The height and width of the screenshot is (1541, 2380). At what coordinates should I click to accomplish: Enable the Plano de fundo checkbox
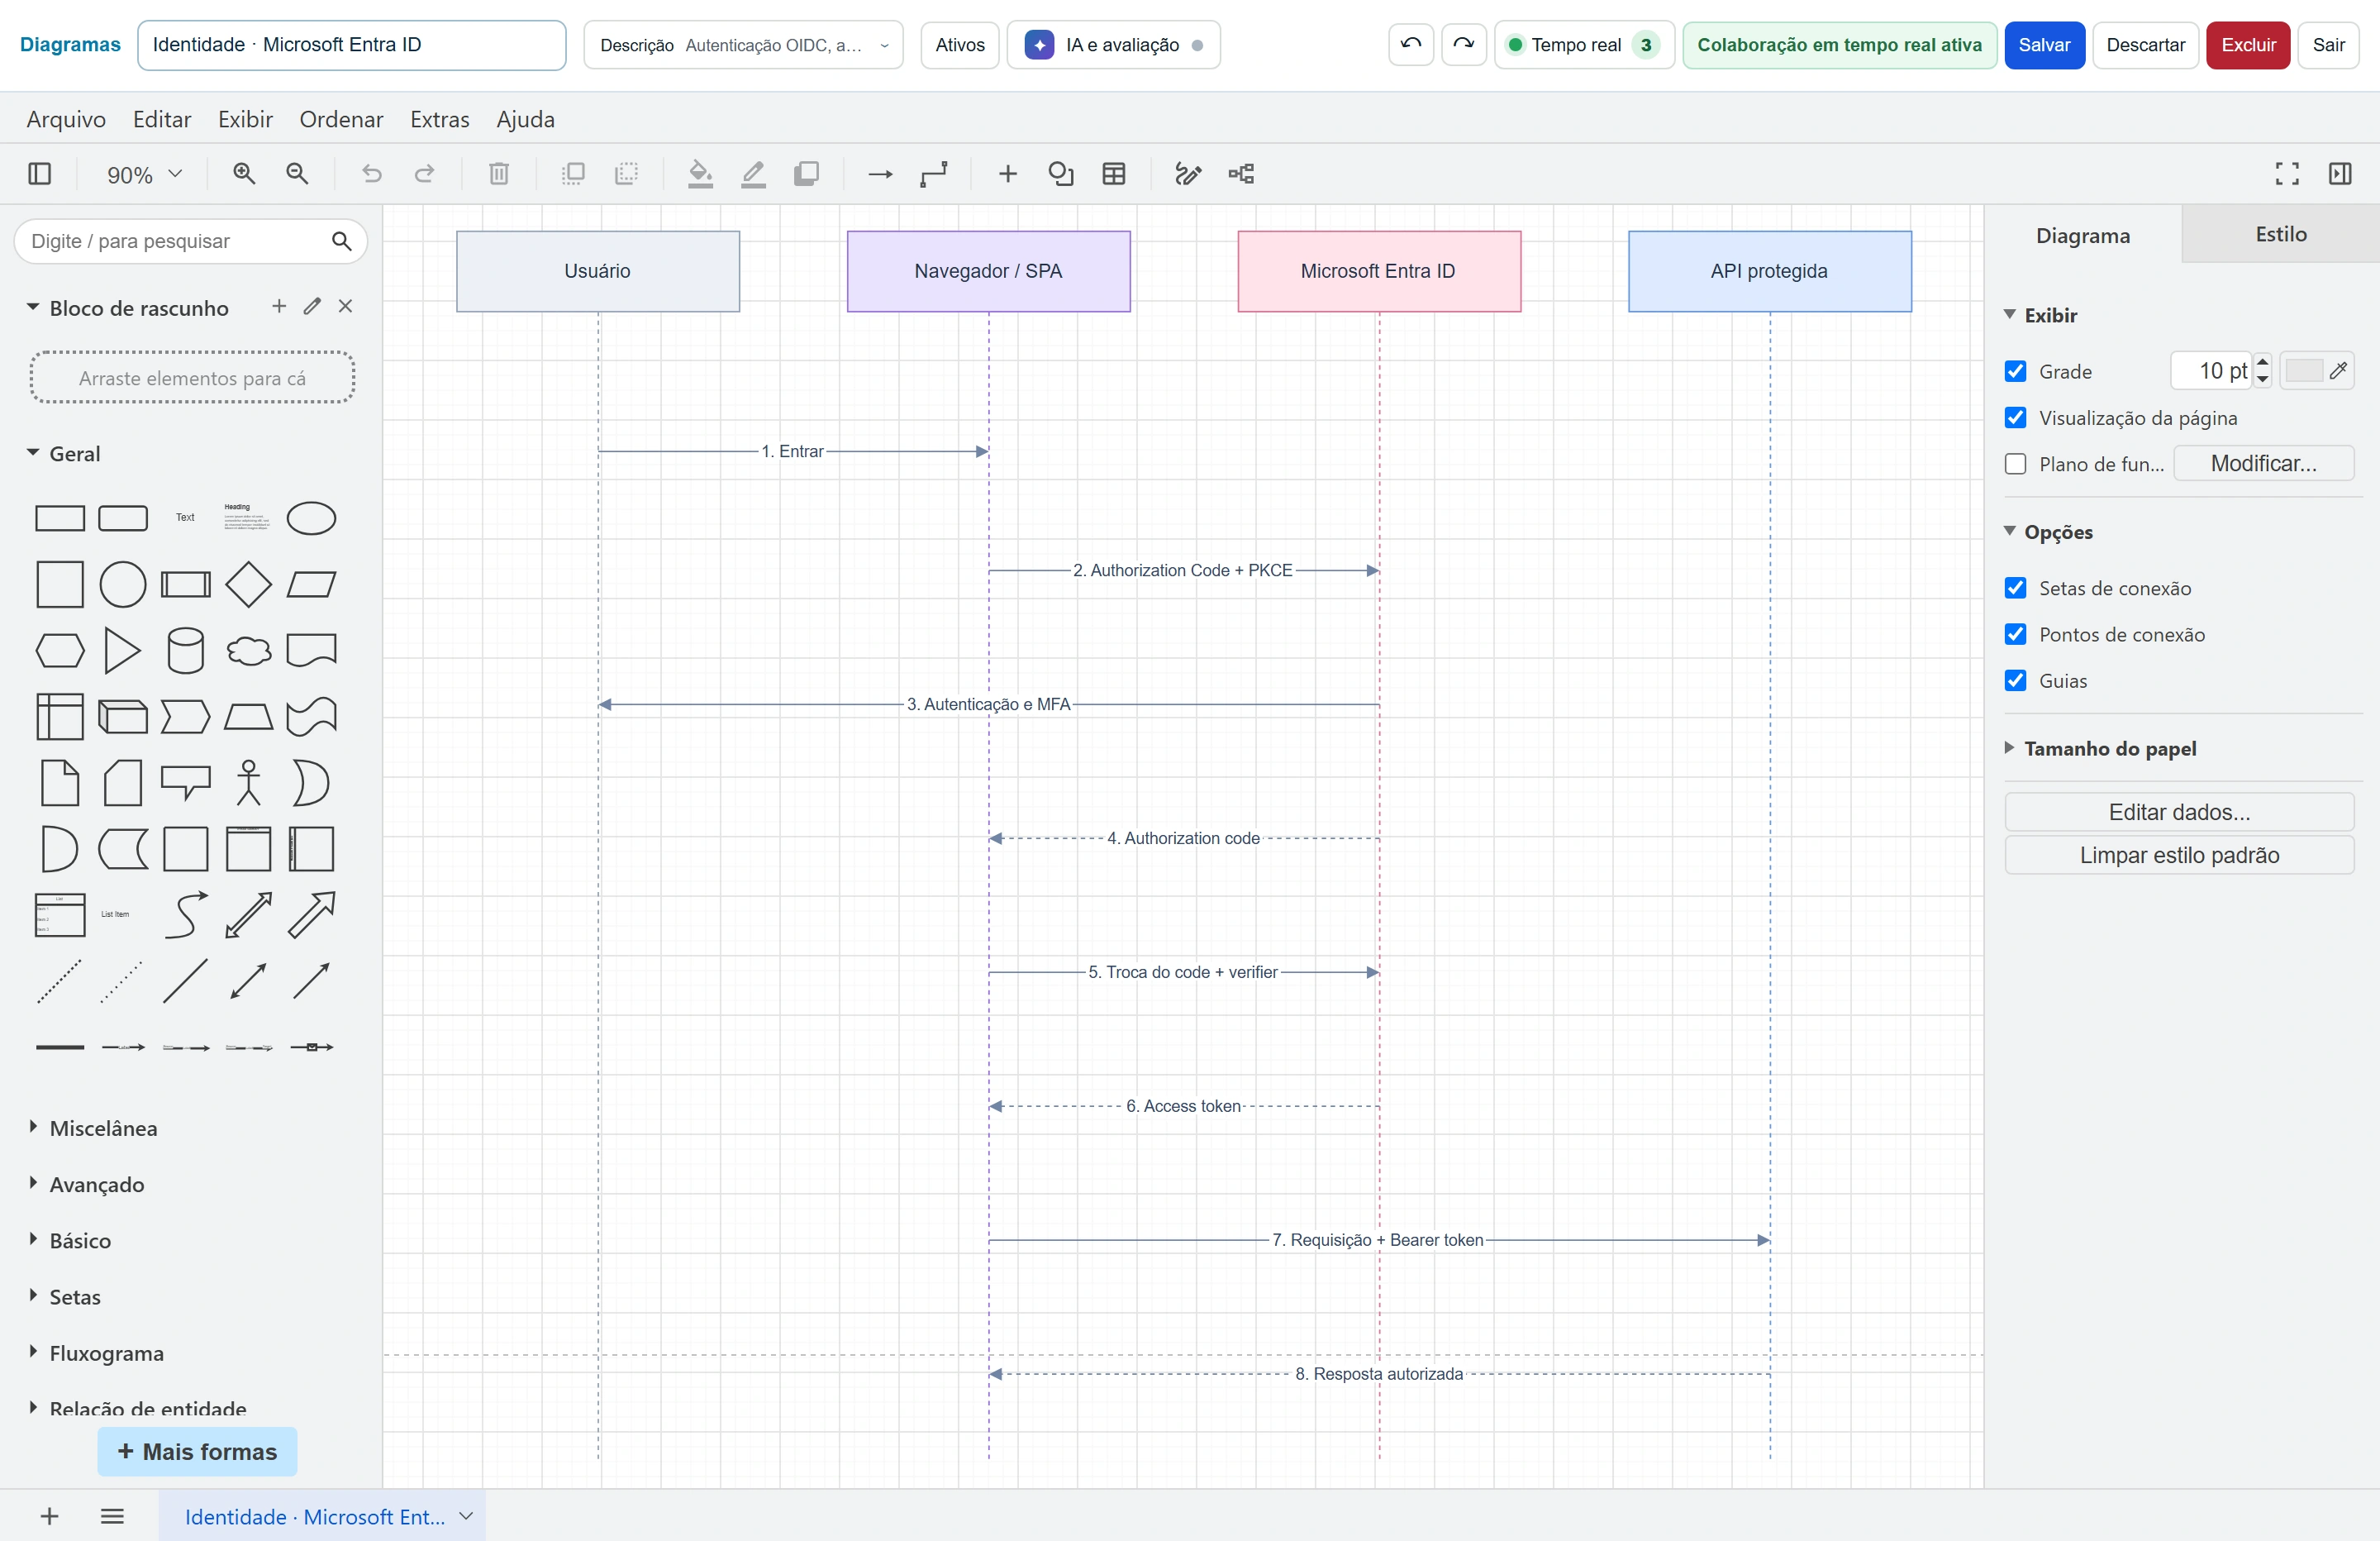coord(2016,463)
